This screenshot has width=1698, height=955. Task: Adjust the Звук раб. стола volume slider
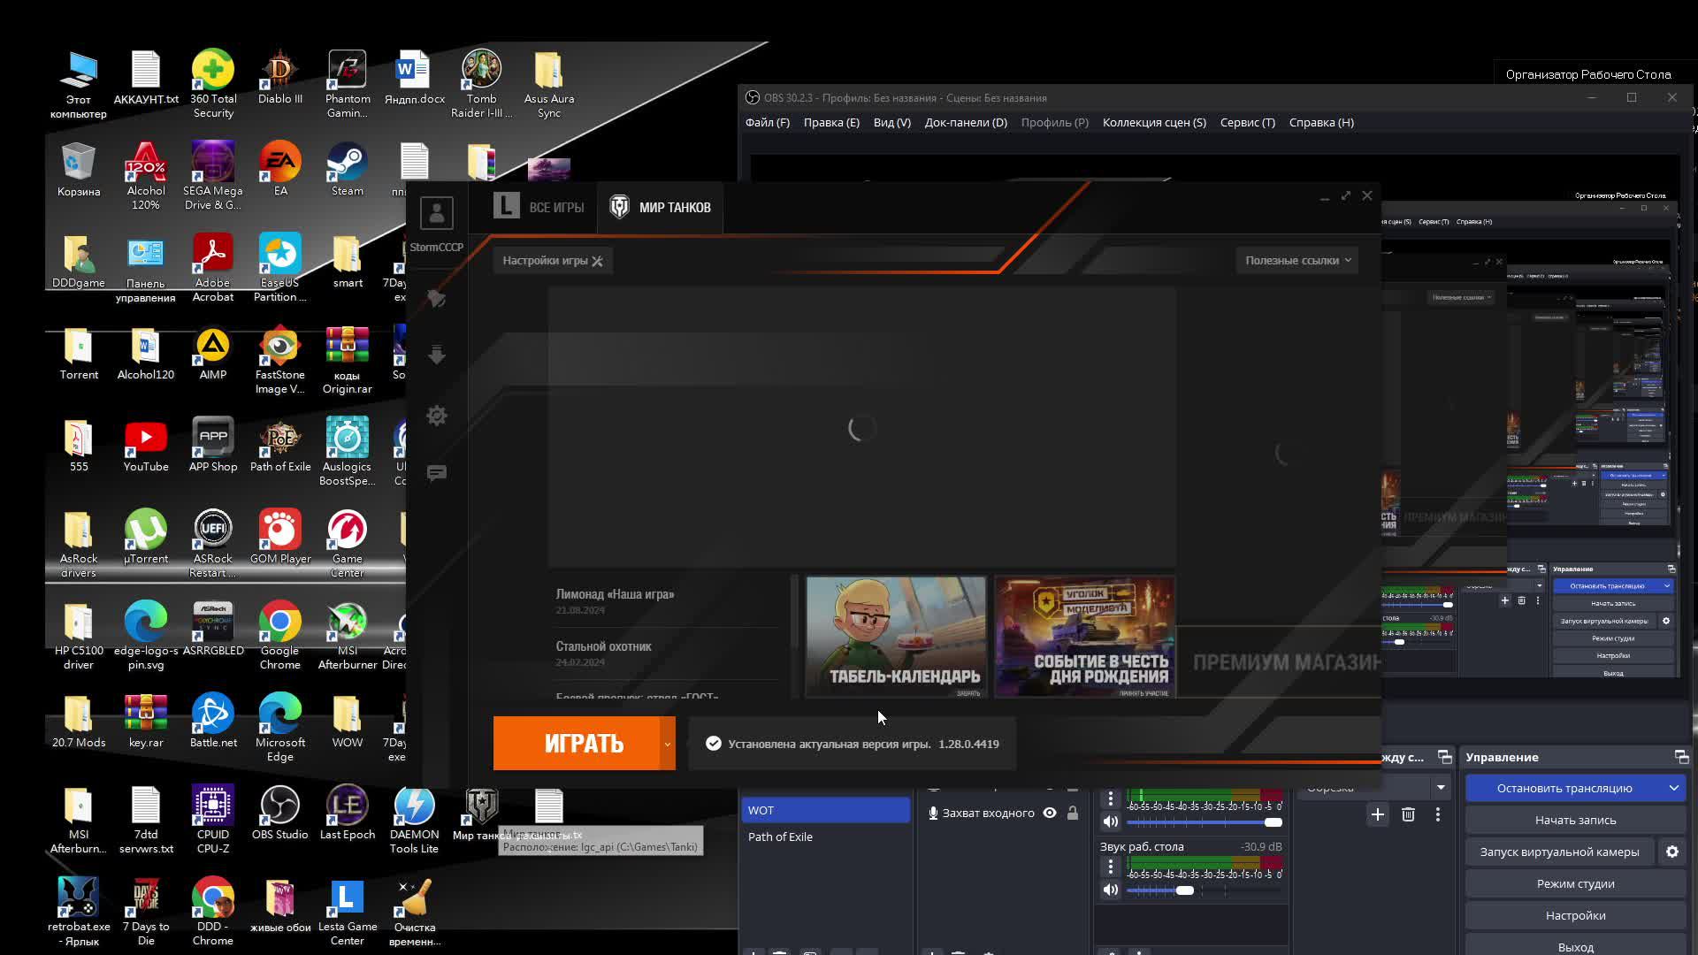point(1185,890)
